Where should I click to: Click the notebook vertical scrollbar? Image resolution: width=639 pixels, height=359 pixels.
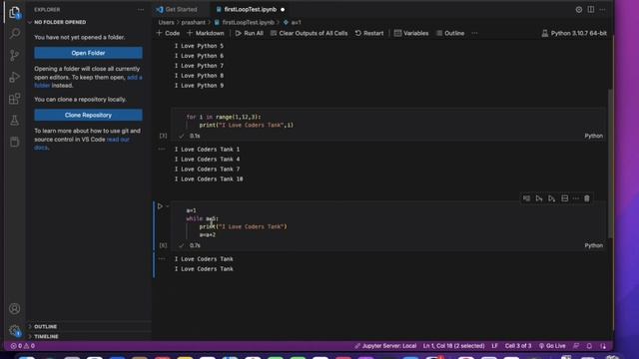pos(610,163)
